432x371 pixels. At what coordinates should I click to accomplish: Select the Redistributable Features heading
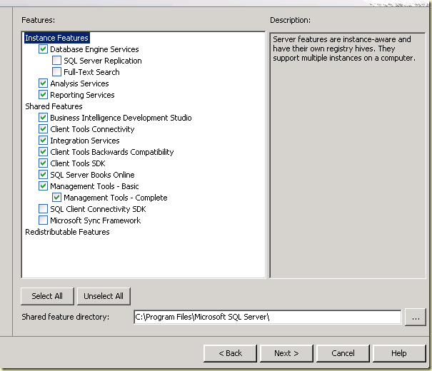[67, 232]
